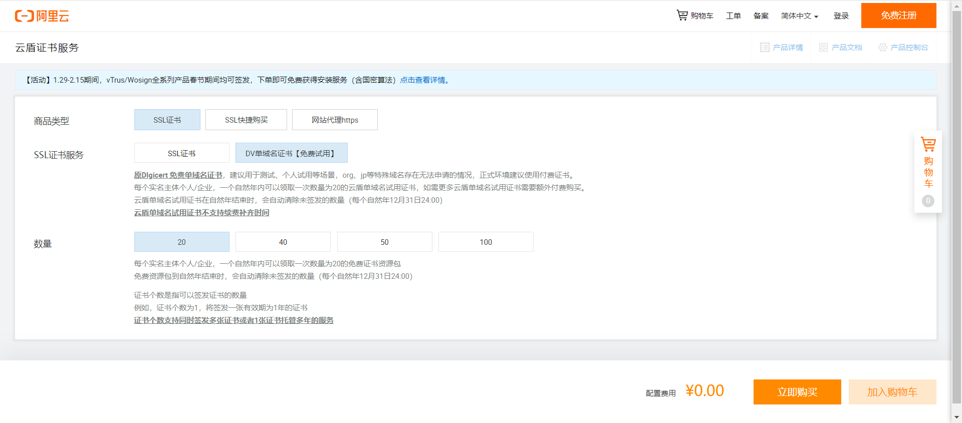The image size is (962, 423).
Task: Choose quantity 20
Action: [x=182, y=242]
